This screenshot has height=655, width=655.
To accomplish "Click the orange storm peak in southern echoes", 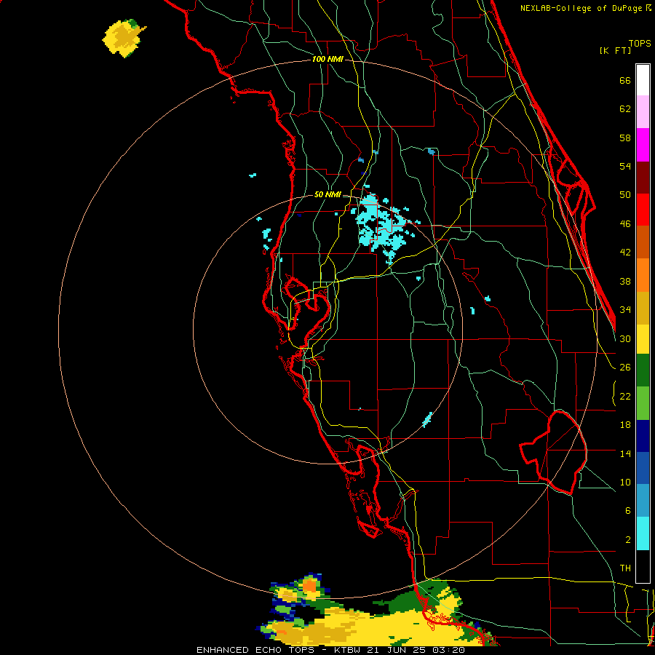I will pyautogui.click(x=309, y=585).
